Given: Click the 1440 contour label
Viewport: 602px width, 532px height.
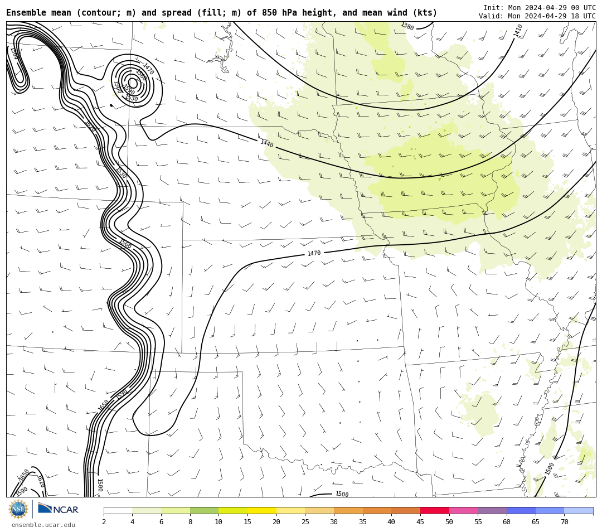Looking at the screenshot, I should [x=267, y=143].
